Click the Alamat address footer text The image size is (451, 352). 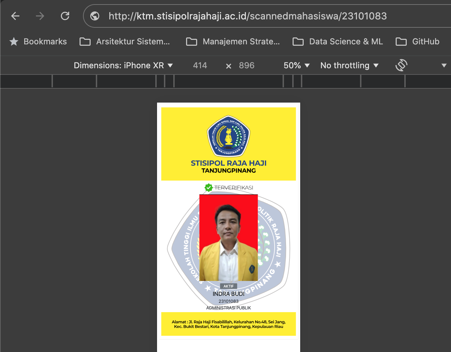pyautogui.click(x=229, y=324)
